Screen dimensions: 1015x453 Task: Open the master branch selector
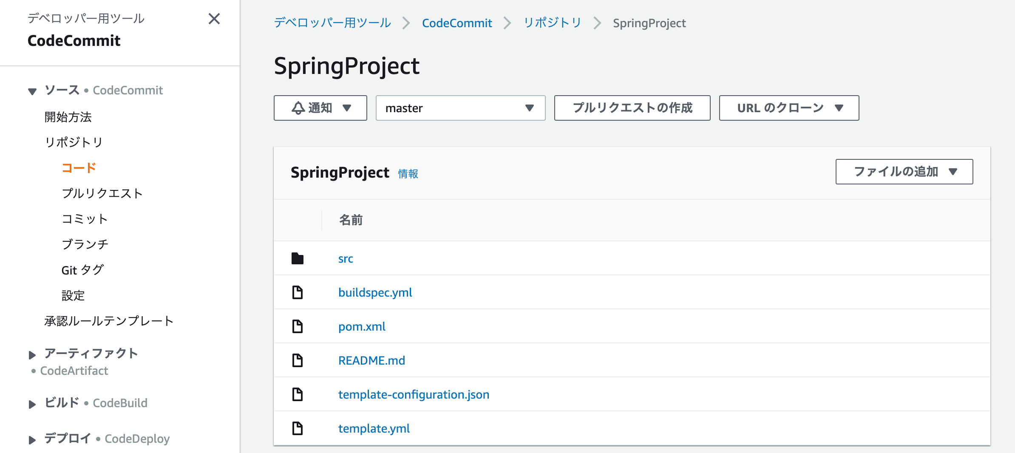[x=460, y=108]
